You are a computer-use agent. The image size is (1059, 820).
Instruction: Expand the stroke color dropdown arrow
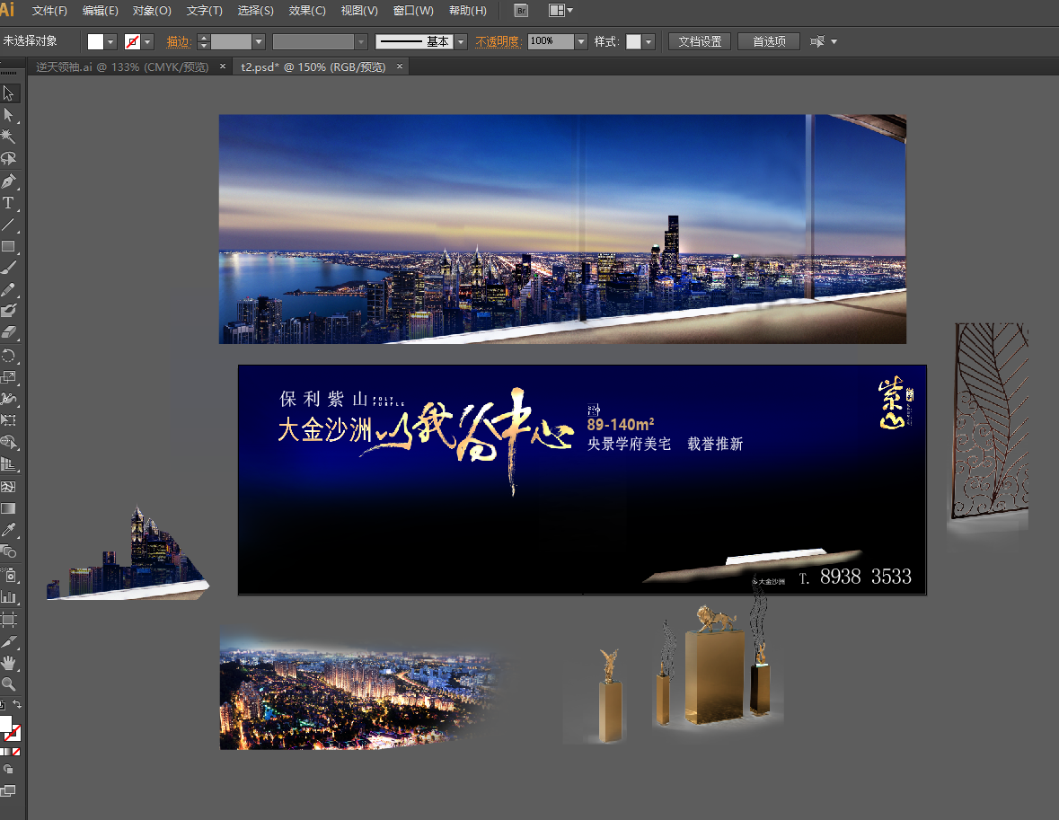(x=147, y=42)
